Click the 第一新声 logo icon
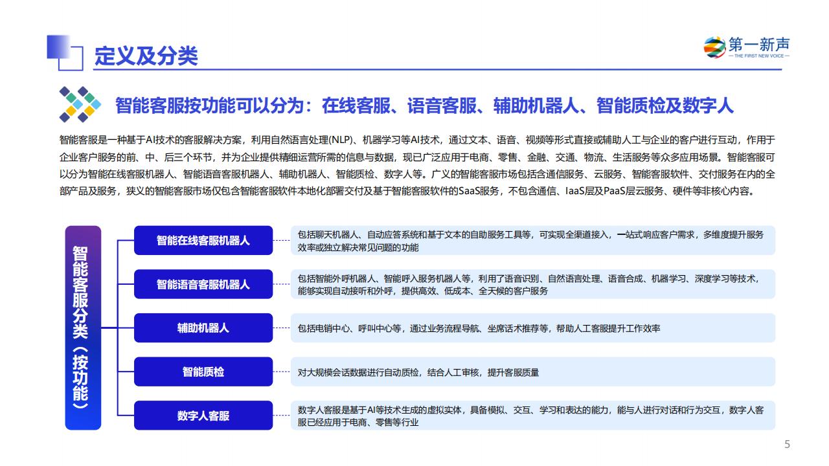This screenshot has width=829, height=466. 715,47
